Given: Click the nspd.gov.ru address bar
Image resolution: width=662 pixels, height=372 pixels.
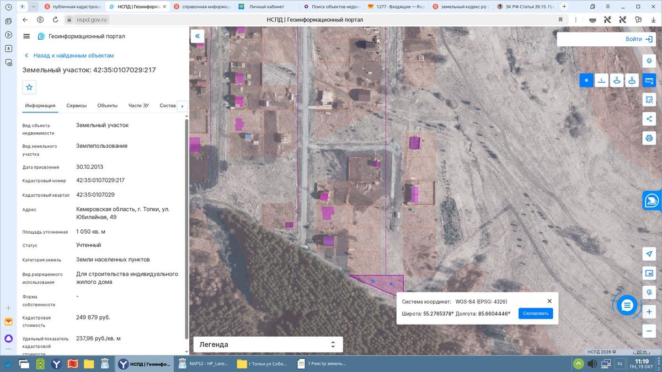Looking at the screenshot, I should pyautogui.click(x=92, y=19).
